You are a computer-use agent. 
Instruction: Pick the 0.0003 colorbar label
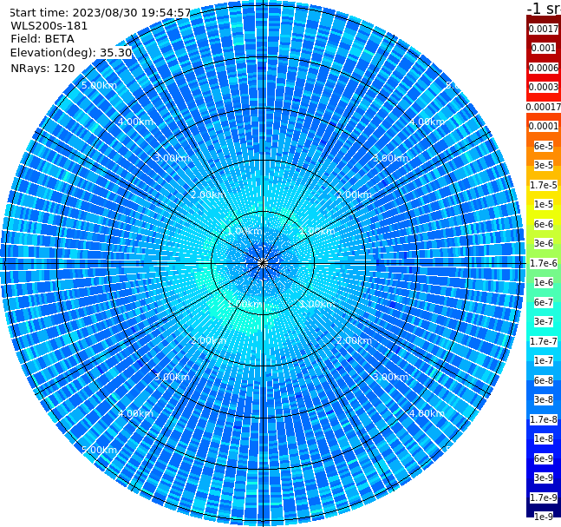(x=544, y=88)
